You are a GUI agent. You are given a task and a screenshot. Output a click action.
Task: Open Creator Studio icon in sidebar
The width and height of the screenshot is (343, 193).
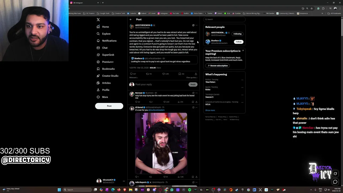click(98, 76)
